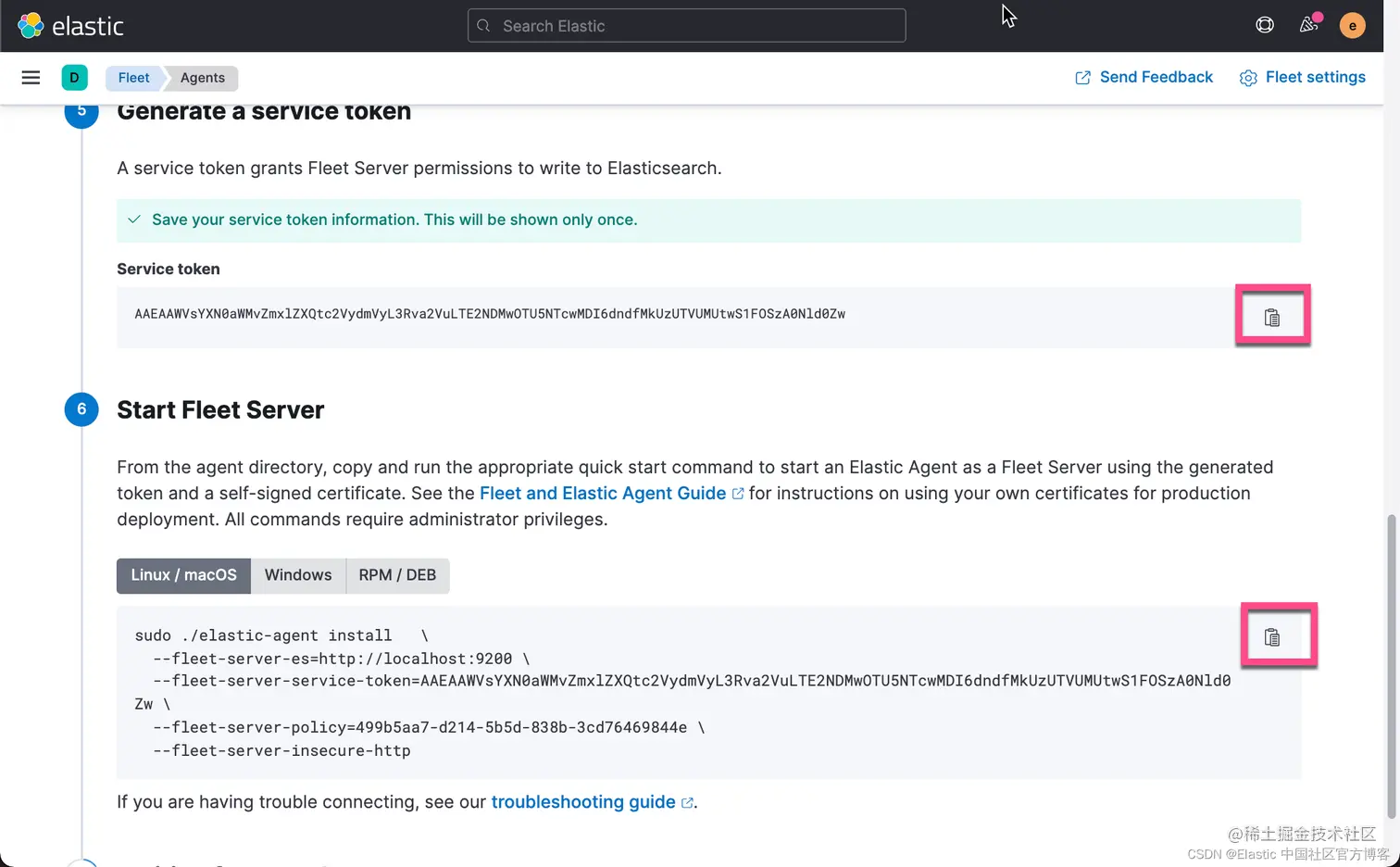Switch to the RPM / DEB tab
The image size is (1400, 867).
tap(397, 575)
